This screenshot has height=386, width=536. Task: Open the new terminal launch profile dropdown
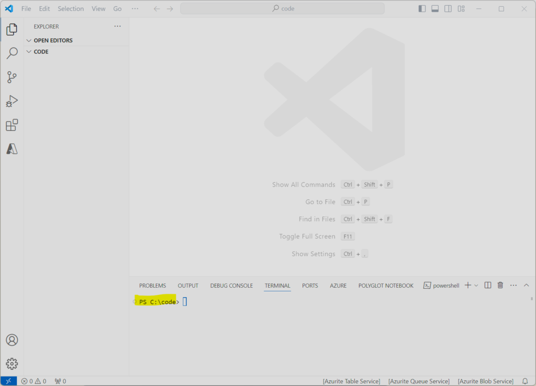476,285
